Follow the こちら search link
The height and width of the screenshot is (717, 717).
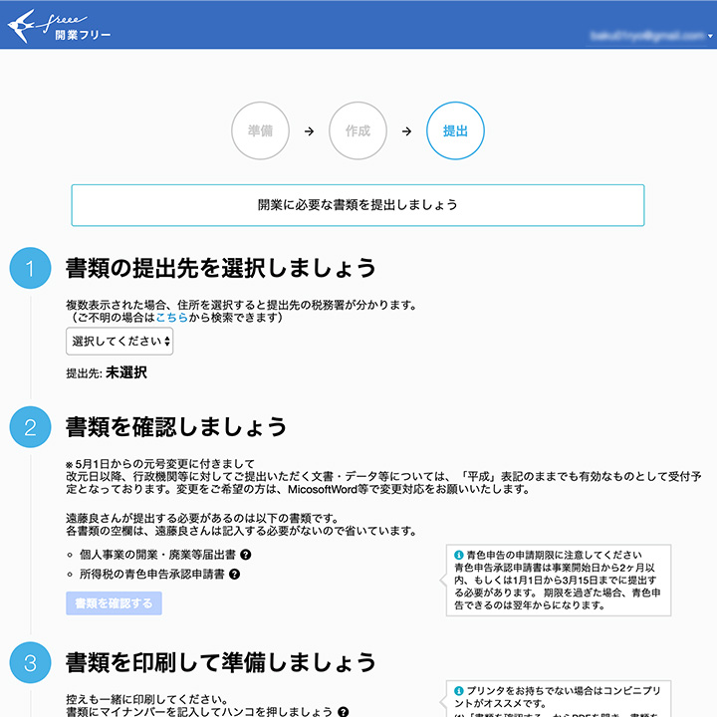point(172,318)
